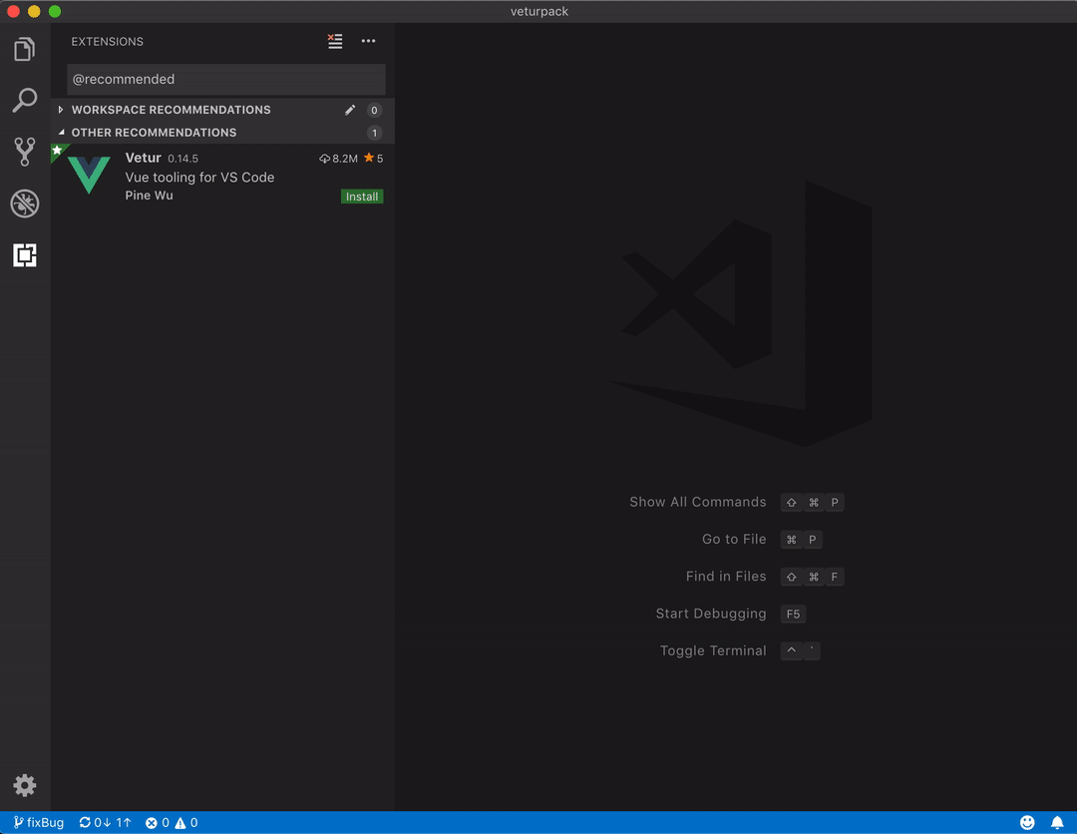This screenshot has height=834, width=1077.
Task: Open the Debug view icon
Action: pyautogui.click(x=25, y=204)
